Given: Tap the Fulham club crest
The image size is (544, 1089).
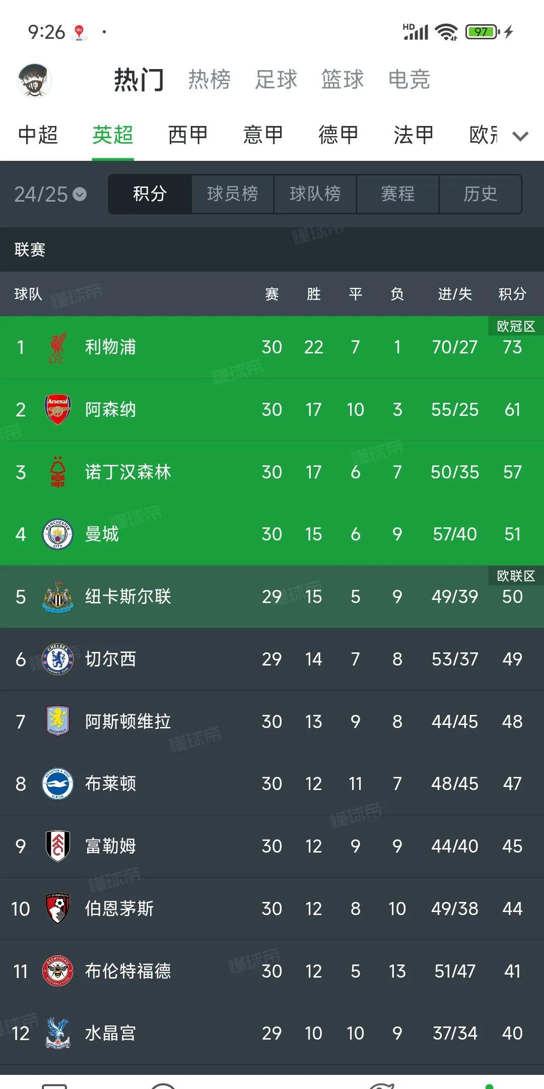Looking at the screenshot, I should [x=57, y=846].
